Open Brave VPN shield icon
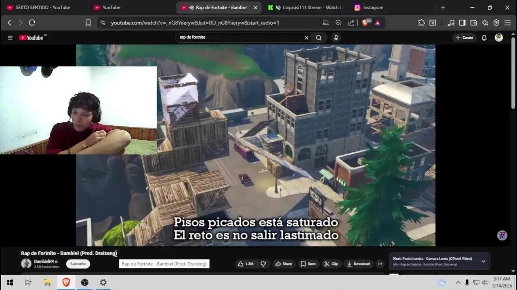The image size is (517, 290). coord(496,23)
